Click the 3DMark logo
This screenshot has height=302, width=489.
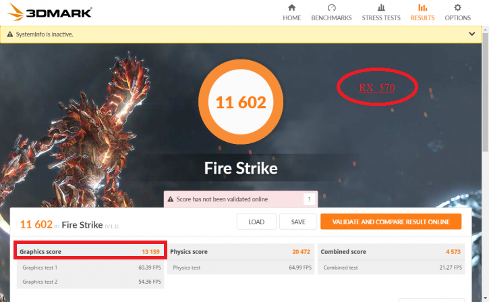click(50, 12)
